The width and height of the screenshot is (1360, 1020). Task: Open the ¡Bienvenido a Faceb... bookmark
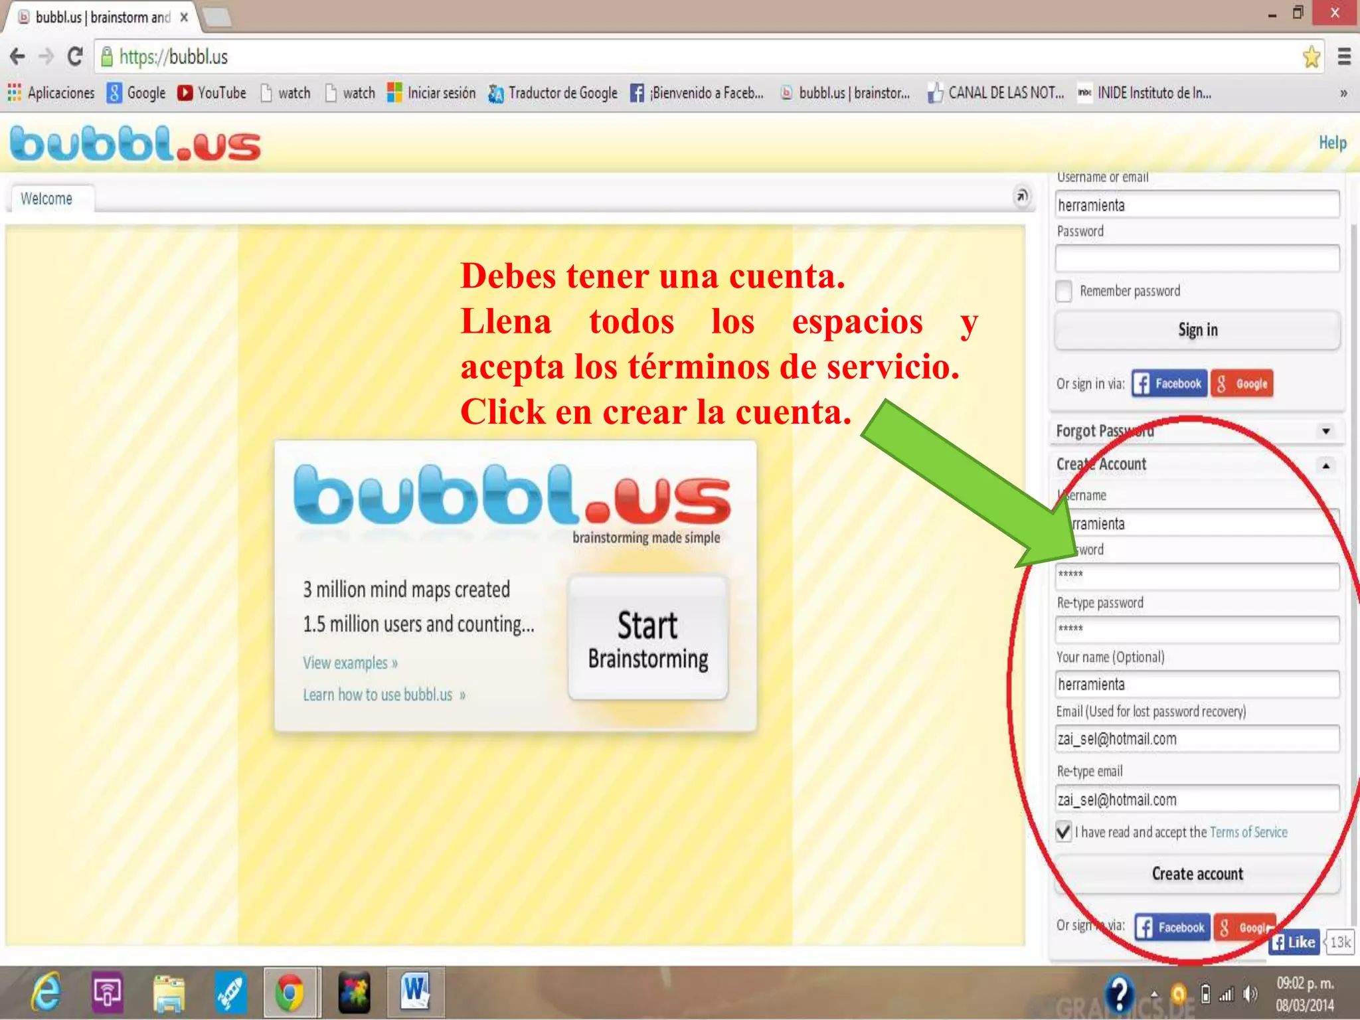697,93
